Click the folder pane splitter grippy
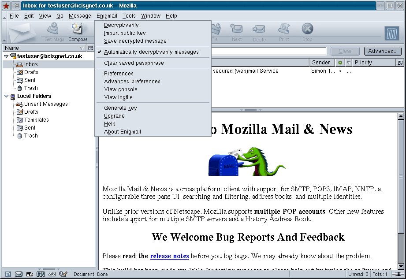406x279 pixels. click(x=97, y=157)
